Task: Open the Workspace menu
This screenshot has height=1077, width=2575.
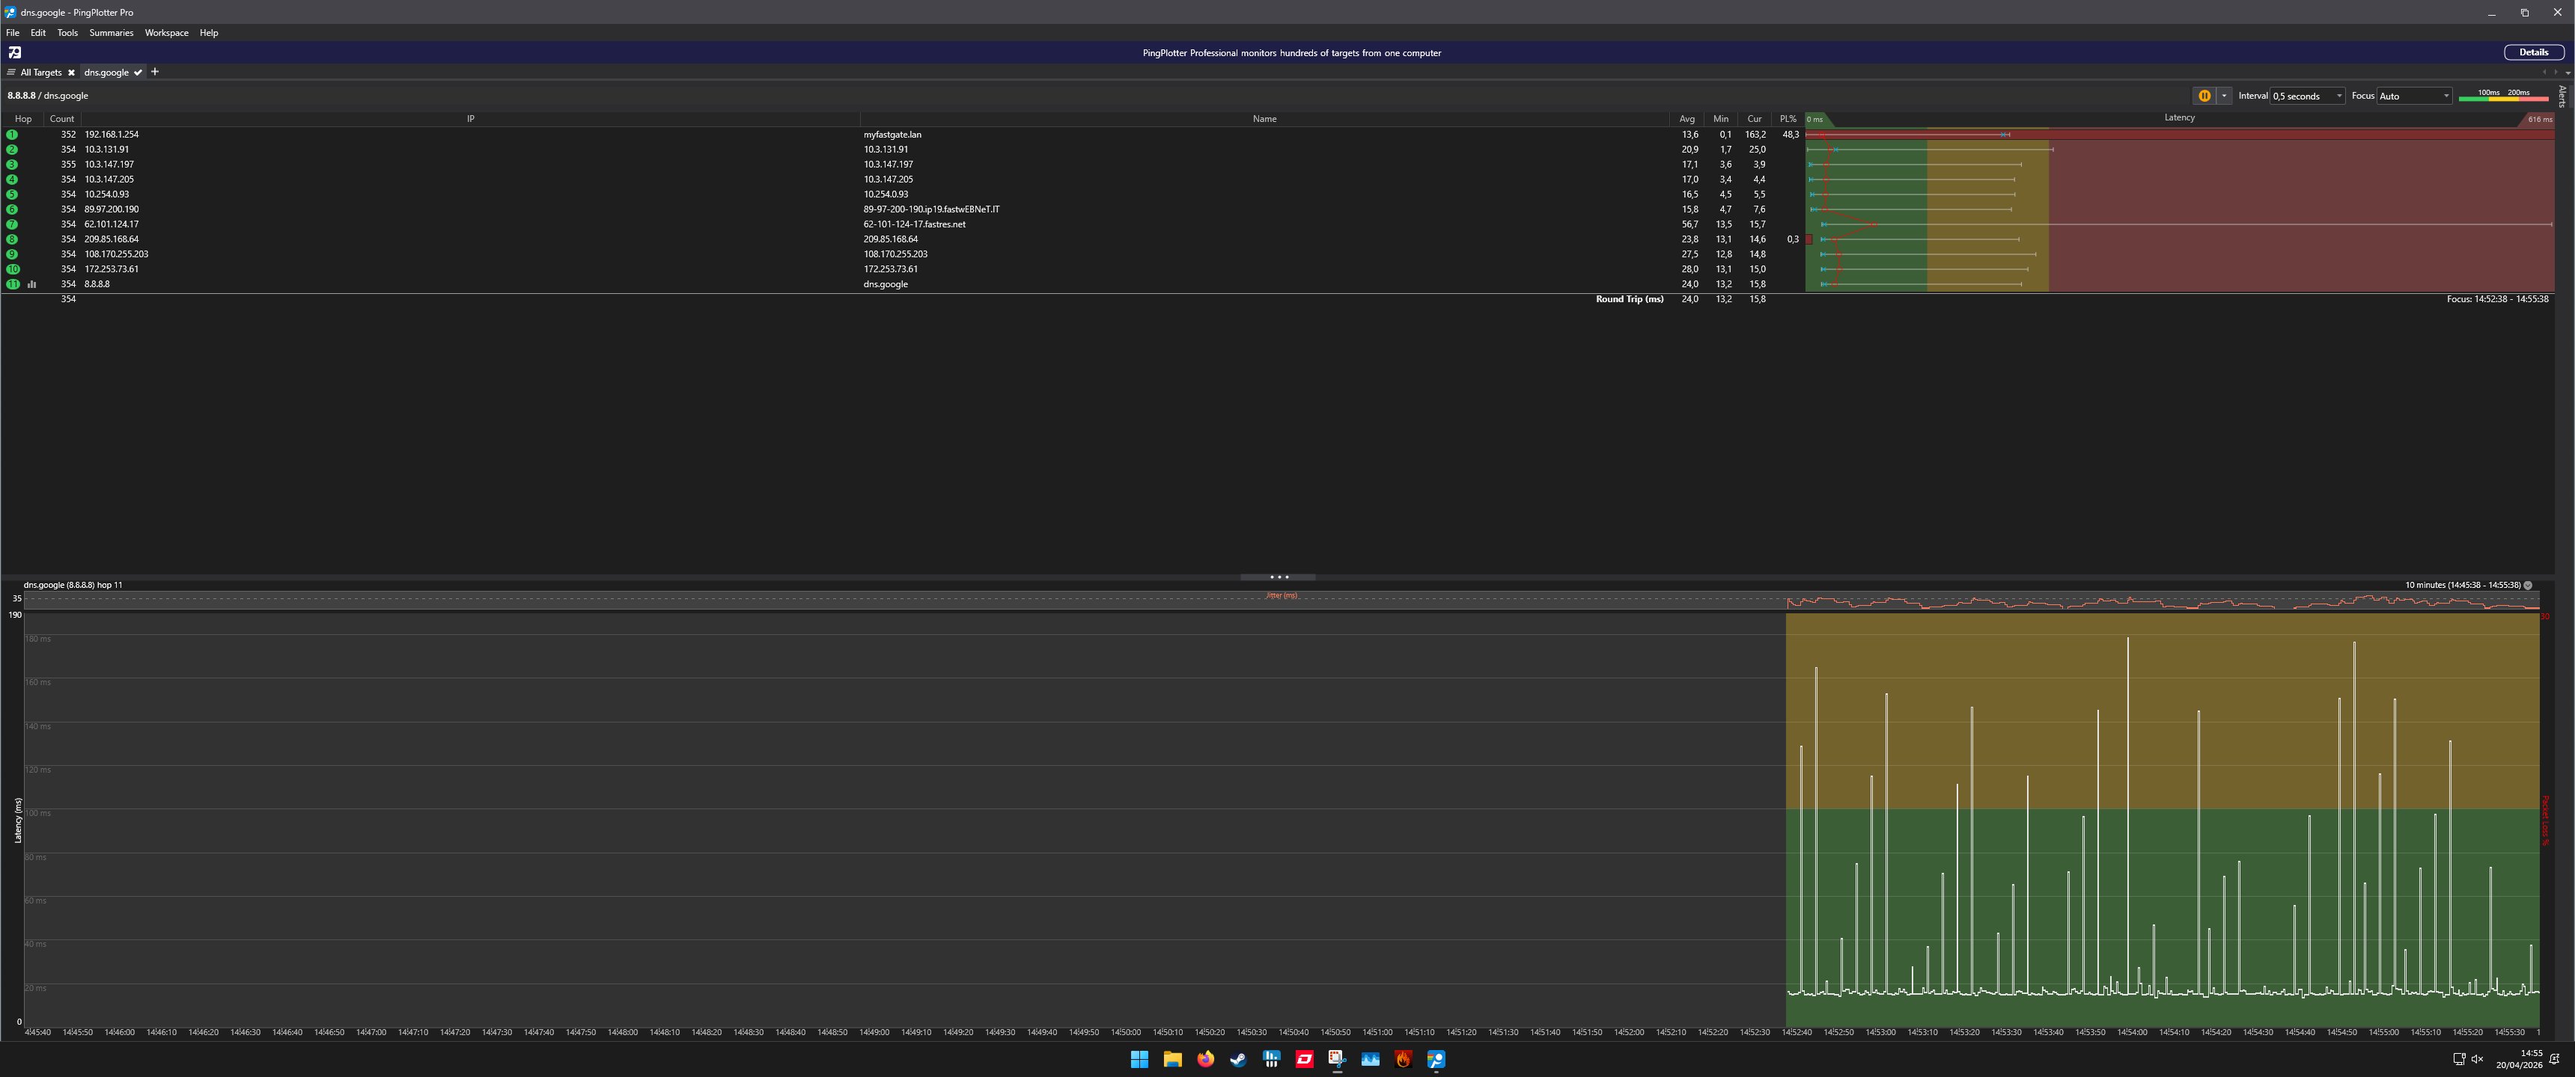Action: coord(166,33)
